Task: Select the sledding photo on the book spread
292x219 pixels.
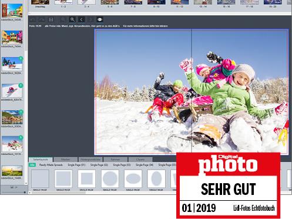Action: click(x=191, y=92)
